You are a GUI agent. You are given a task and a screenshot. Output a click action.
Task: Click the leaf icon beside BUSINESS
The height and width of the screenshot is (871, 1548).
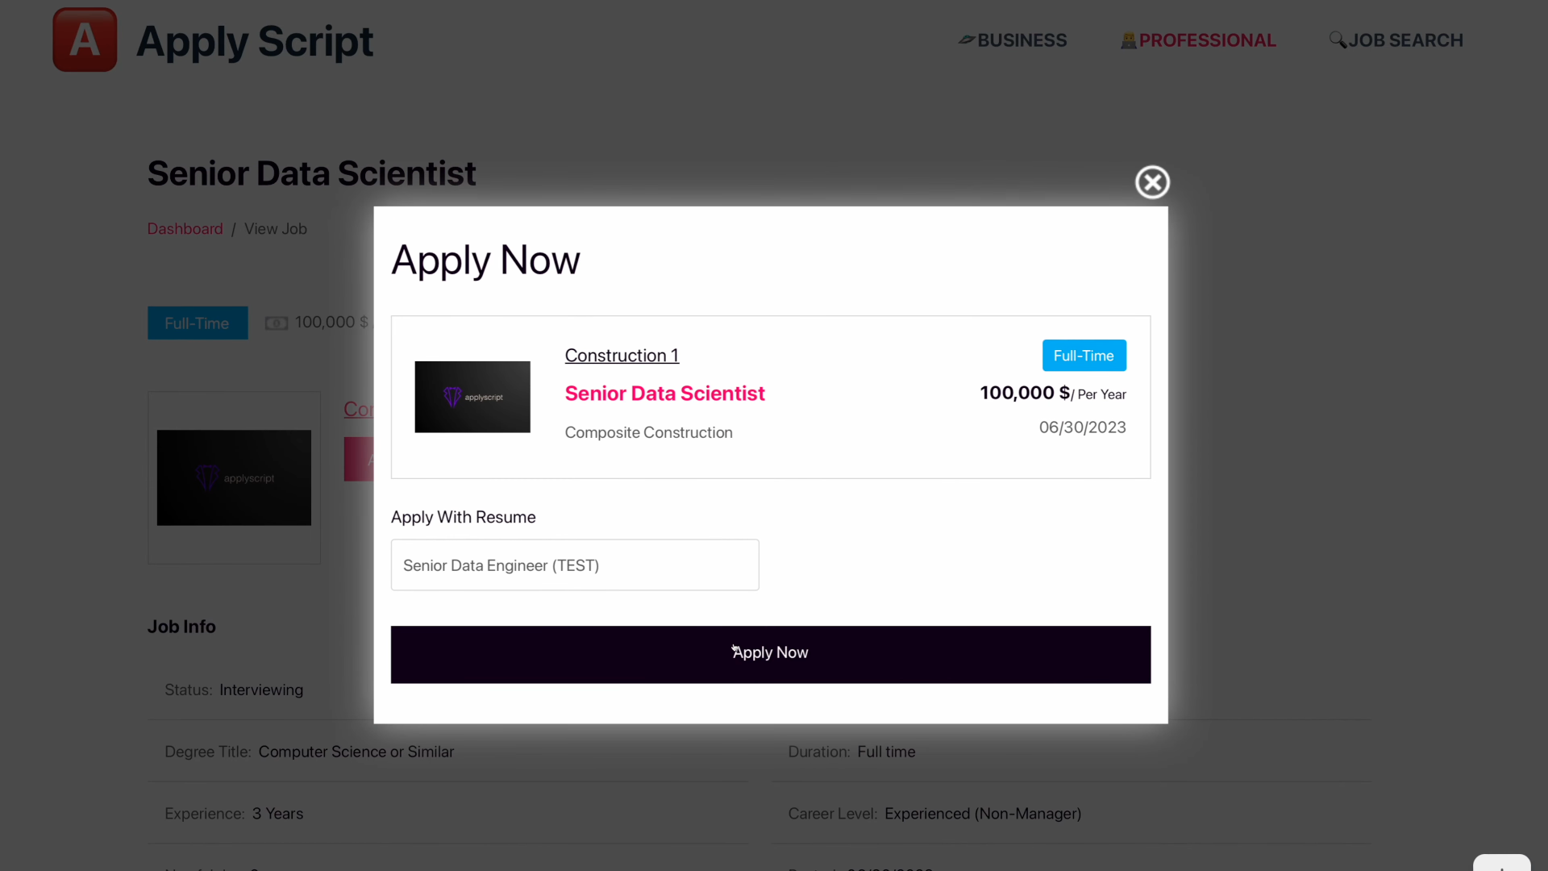click(966, 40)
